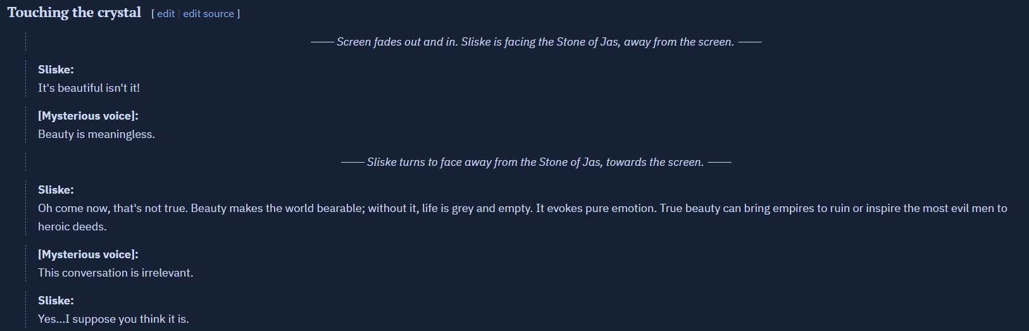1029x331 pixels.
Task: Open the edit link beside Touching the crystal
Action: click(166, 14)
